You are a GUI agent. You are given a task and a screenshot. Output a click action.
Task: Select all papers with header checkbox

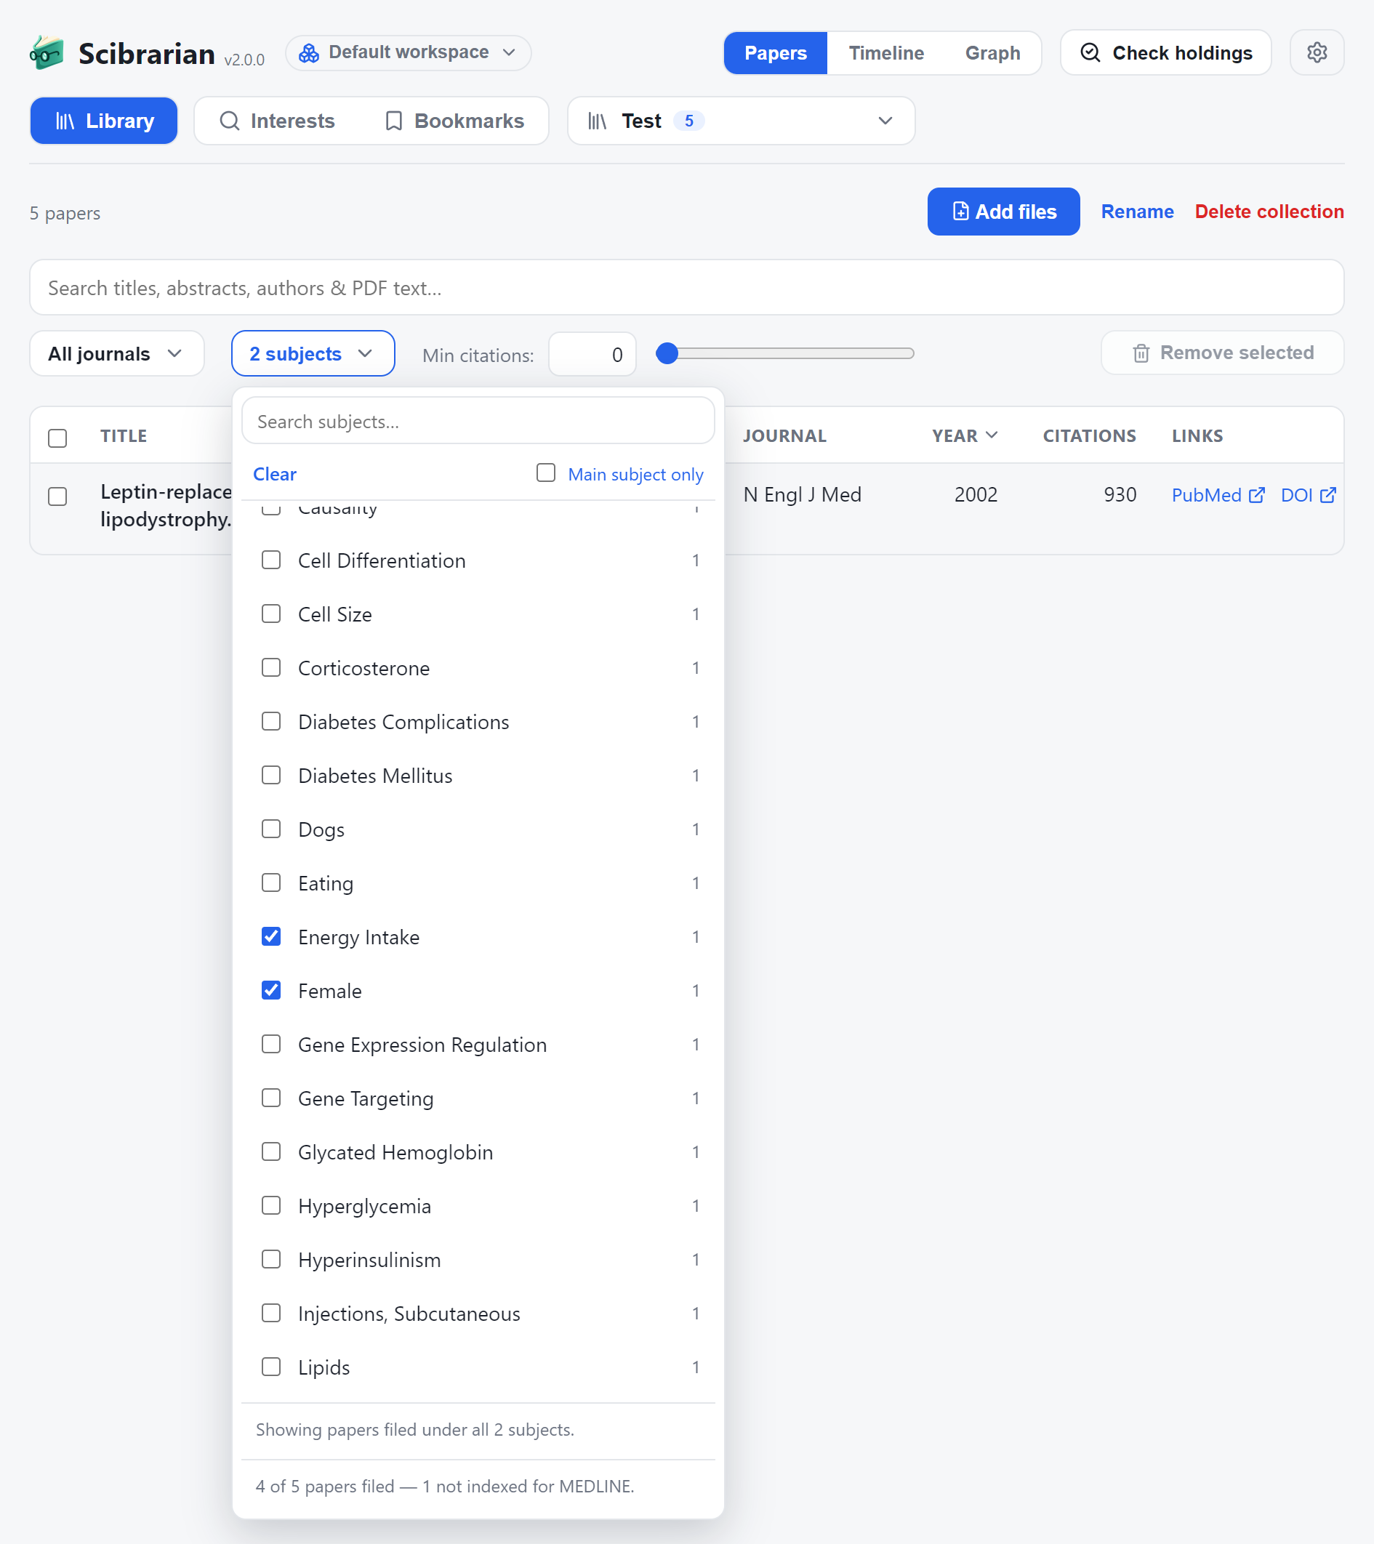tap(57, 438)
